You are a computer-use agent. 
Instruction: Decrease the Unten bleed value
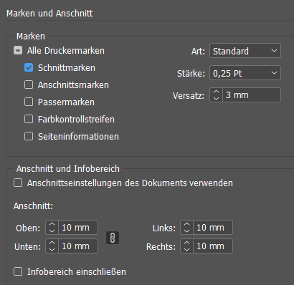point(52,249)
